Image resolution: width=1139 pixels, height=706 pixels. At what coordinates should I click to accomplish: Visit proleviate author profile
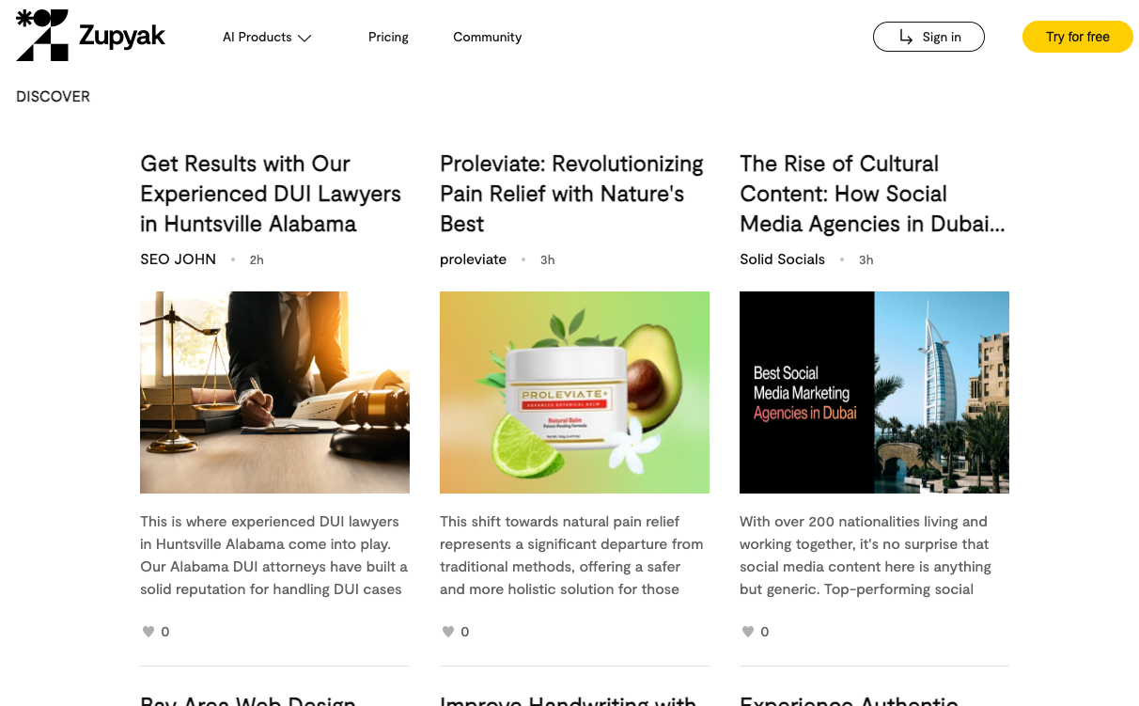point(473,259)
